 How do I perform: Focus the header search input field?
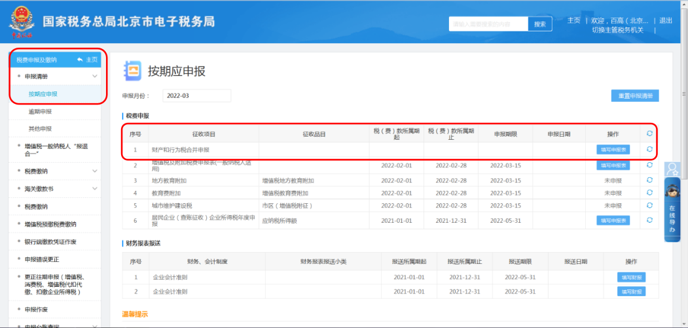coord(488,25)
